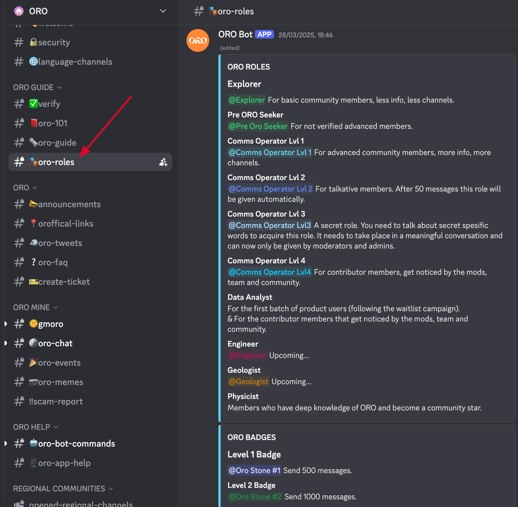Click the invite people icon on oro-roles

pos(163,162)
